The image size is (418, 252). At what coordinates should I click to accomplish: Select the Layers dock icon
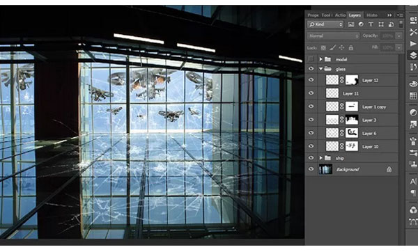(413, 55)
